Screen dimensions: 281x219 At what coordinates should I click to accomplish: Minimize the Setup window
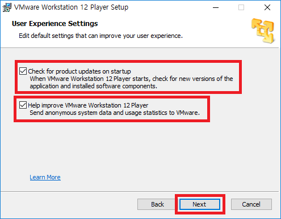coord(216,7)
